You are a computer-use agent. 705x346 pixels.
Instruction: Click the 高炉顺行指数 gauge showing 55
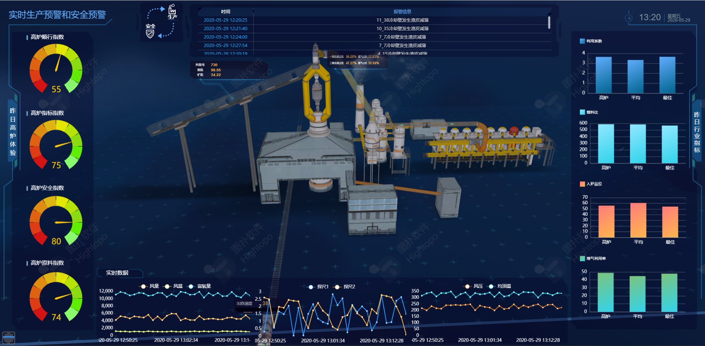click(56, 69)
